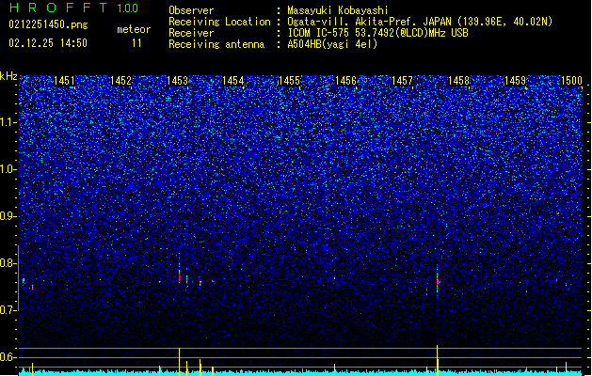
Task: Click the 0.7 kHz axis label
Action: 8,310
